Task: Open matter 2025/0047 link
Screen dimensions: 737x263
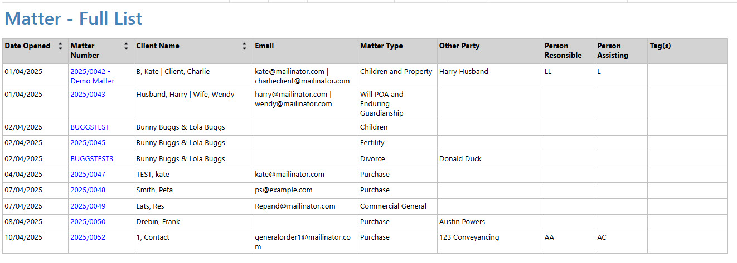Action: (x=88, y=175)
